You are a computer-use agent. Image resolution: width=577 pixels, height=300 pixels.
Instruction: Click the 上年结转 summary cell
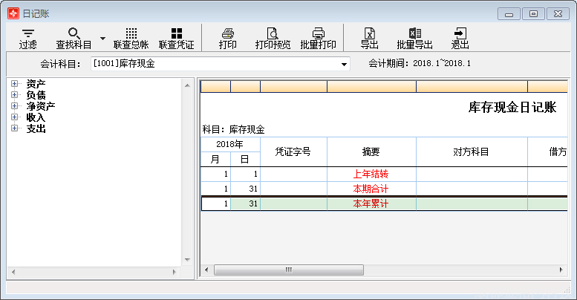(371, 174)
